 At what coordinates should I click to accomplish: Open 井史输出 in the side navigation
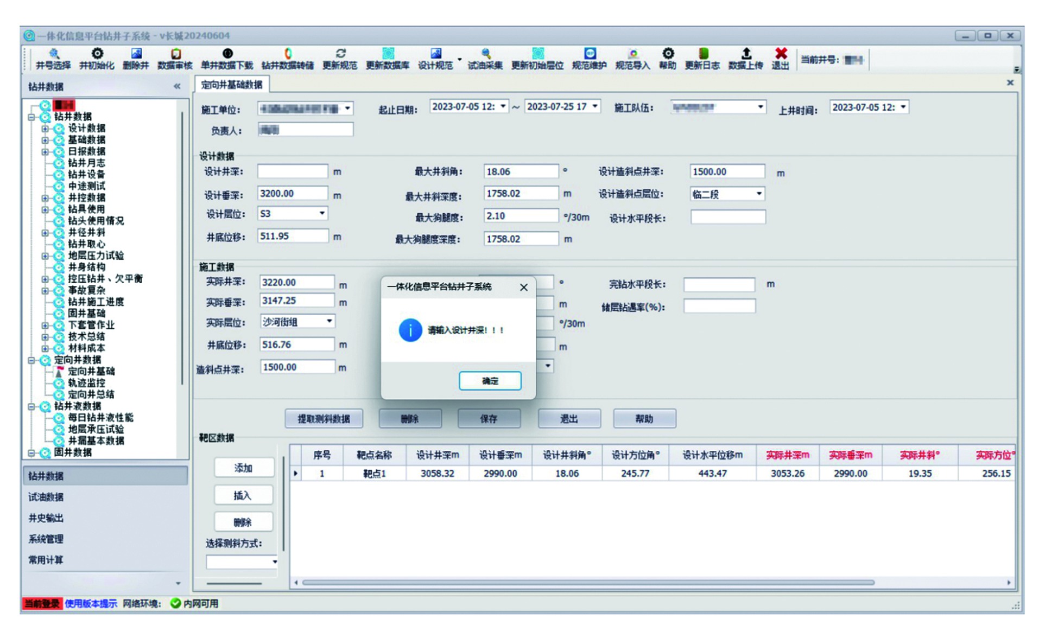[46, 518]
